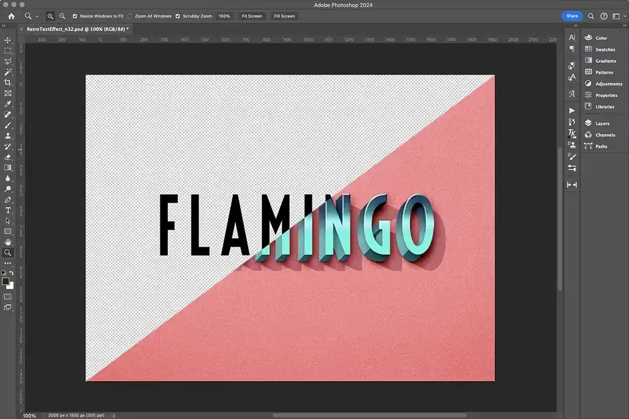The image size is (629, 419).
Task: Uncheck Resize Windows to Fit
Action: point(74,16)
